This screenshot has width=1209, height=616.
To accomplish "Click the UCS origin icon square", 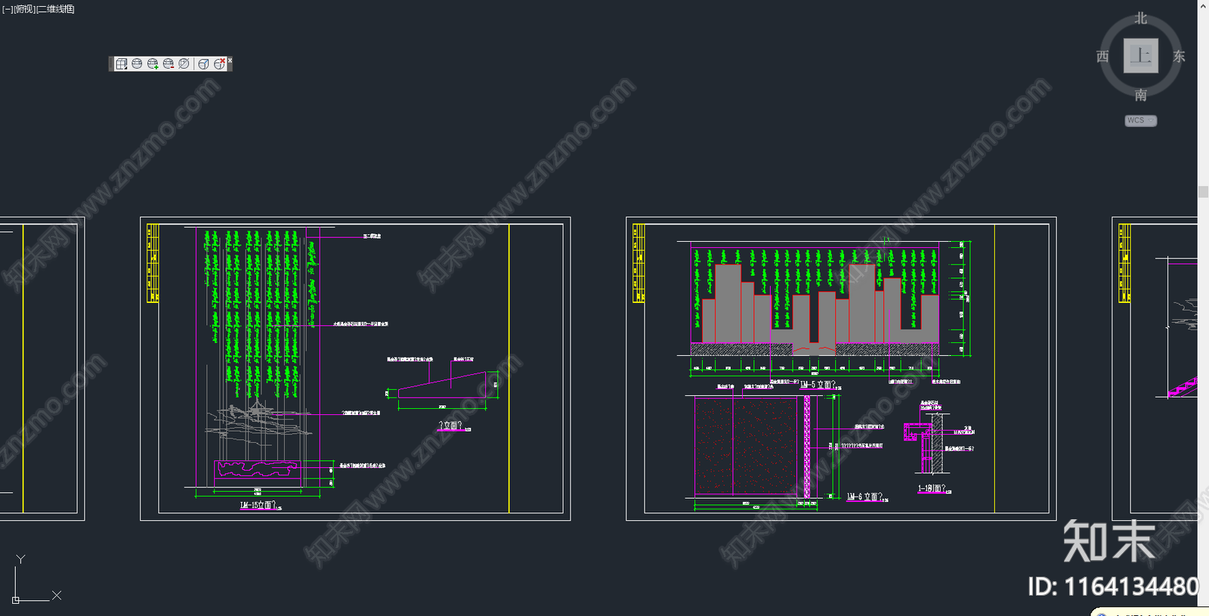I will pyautogui.click(x=16, y=600).
